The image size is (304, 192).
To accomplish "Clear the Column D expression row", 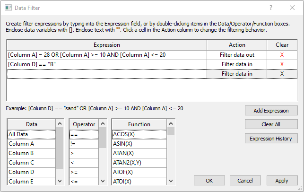I will [282, 64].
